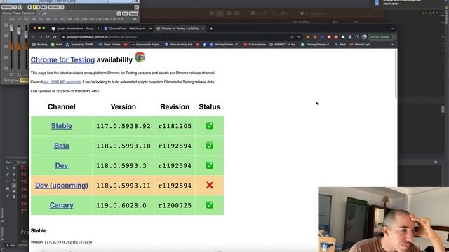The image size is (449, 252).
Task: Open the Chrome tab search chevron
Action: click(392, 29)
